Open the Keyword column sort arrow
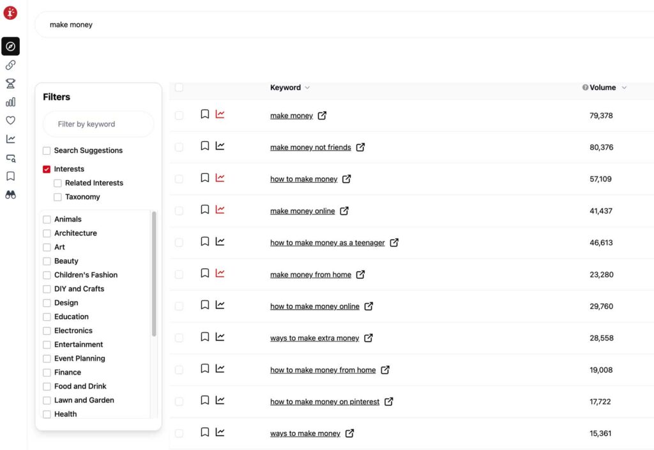 tap(307, 88)
